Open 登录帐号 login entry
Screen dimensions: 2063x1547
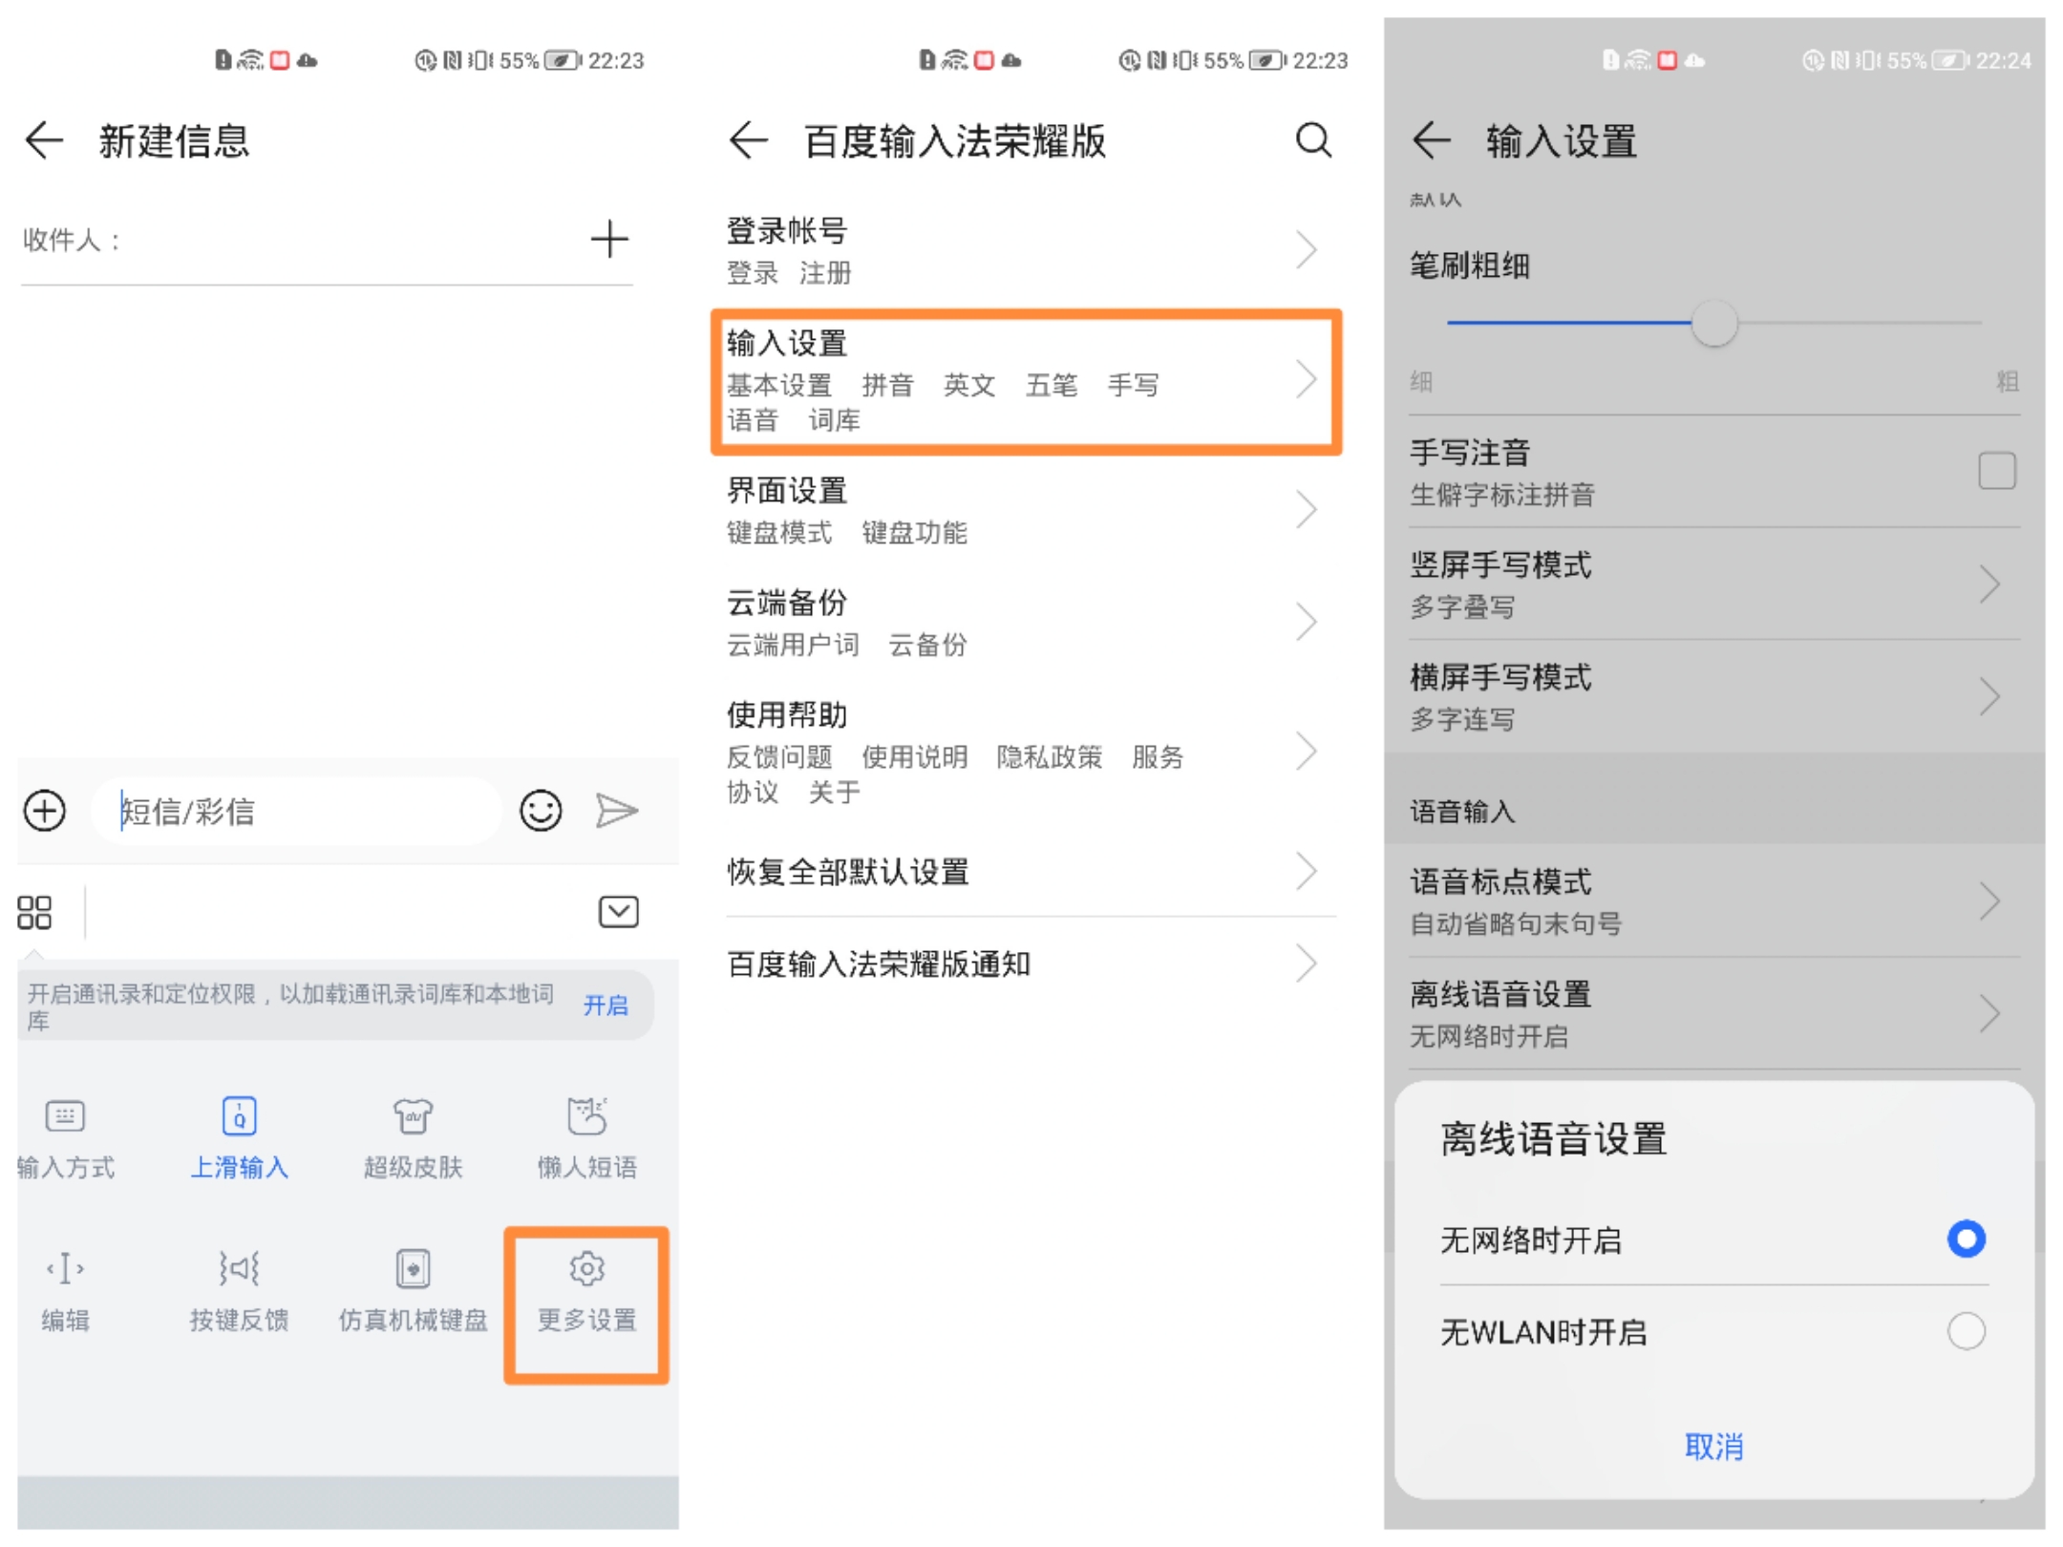click(x=1027, y=250)
